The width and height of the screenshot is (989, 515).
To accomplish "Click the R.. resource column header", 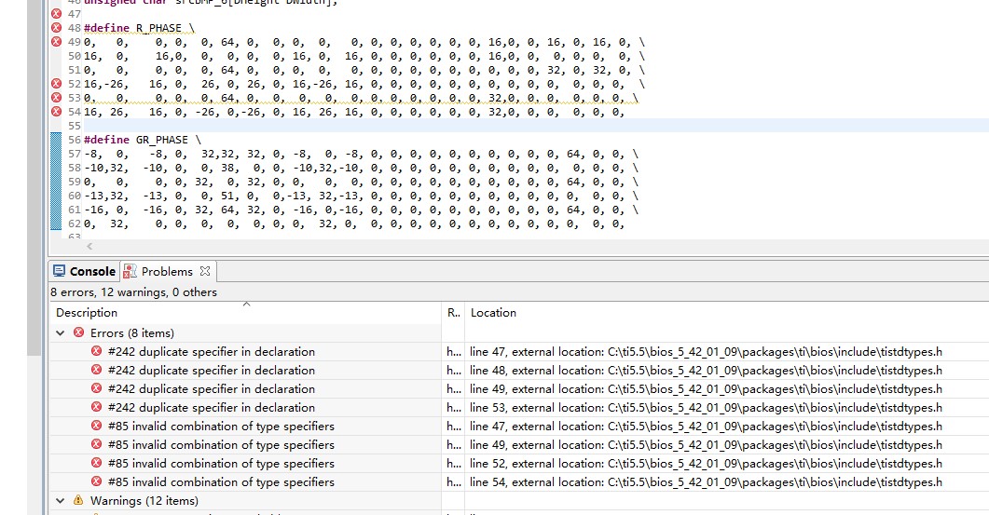I will point(454,313).
